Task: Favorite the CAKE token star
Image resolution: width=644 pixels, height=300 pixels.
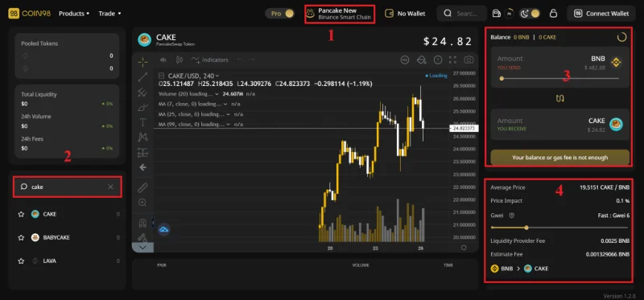Action: (x=22, y=214)
